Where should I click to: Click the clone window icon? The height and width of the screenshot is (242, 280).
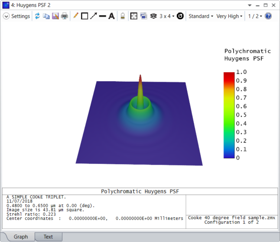(x=144, y=16)
